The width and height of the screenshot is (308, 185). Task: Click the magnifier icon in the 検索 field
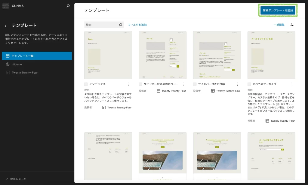coord(121,25)
